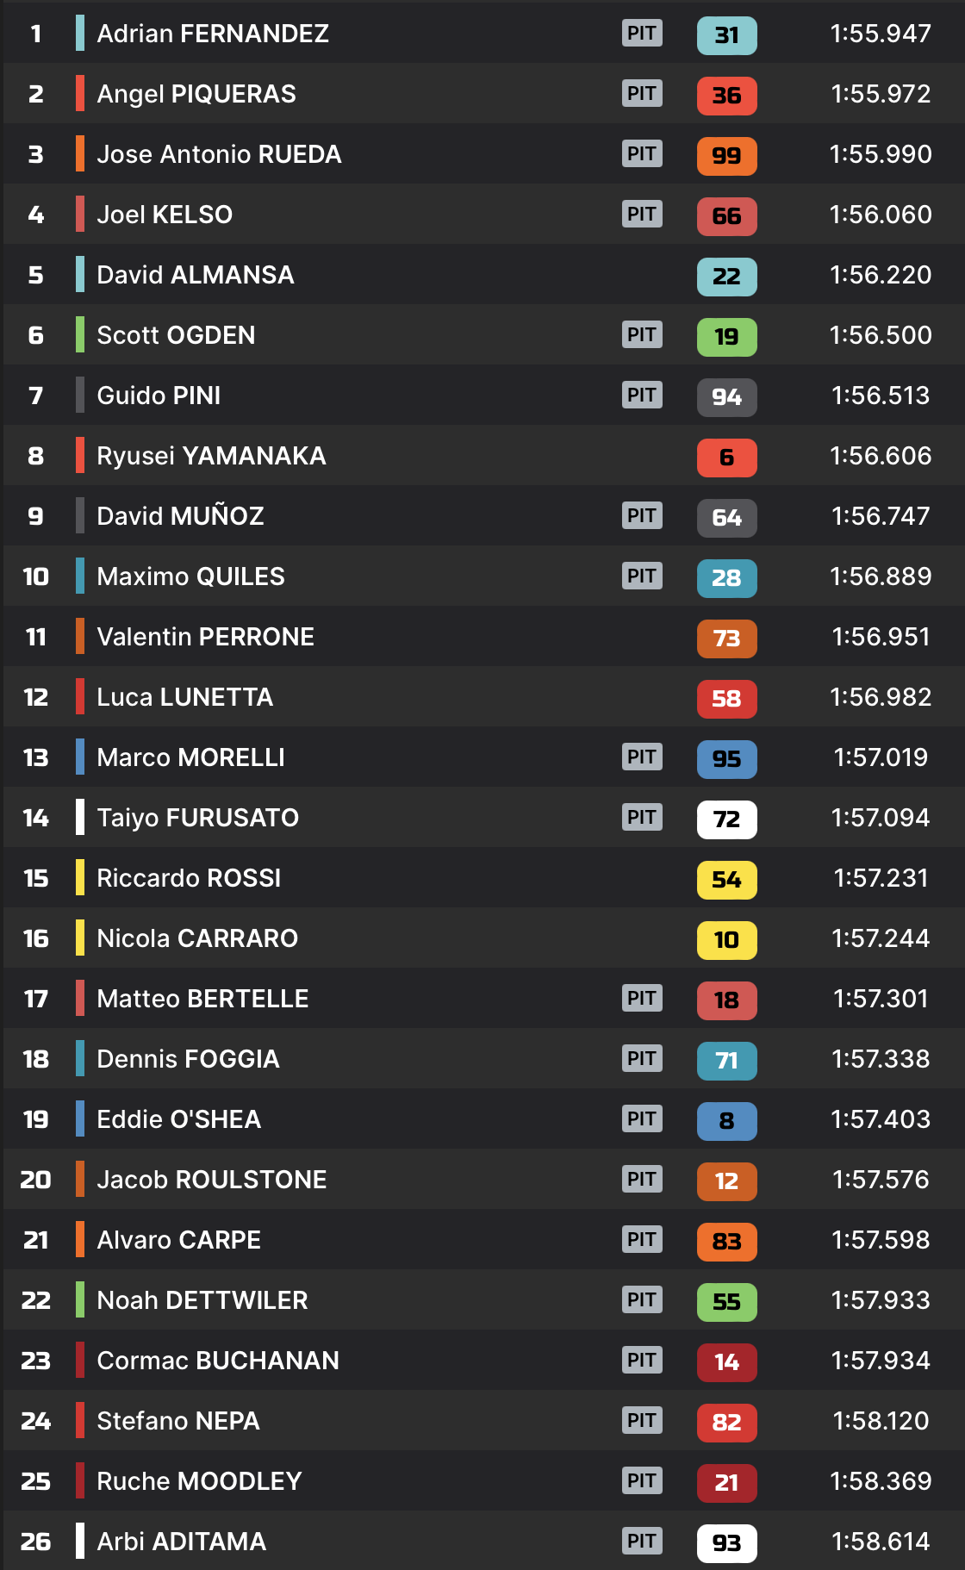965x1570 pixels.
Task: Click the blue team color bar for Marco Morelli
Action: [x=80, y=757]
